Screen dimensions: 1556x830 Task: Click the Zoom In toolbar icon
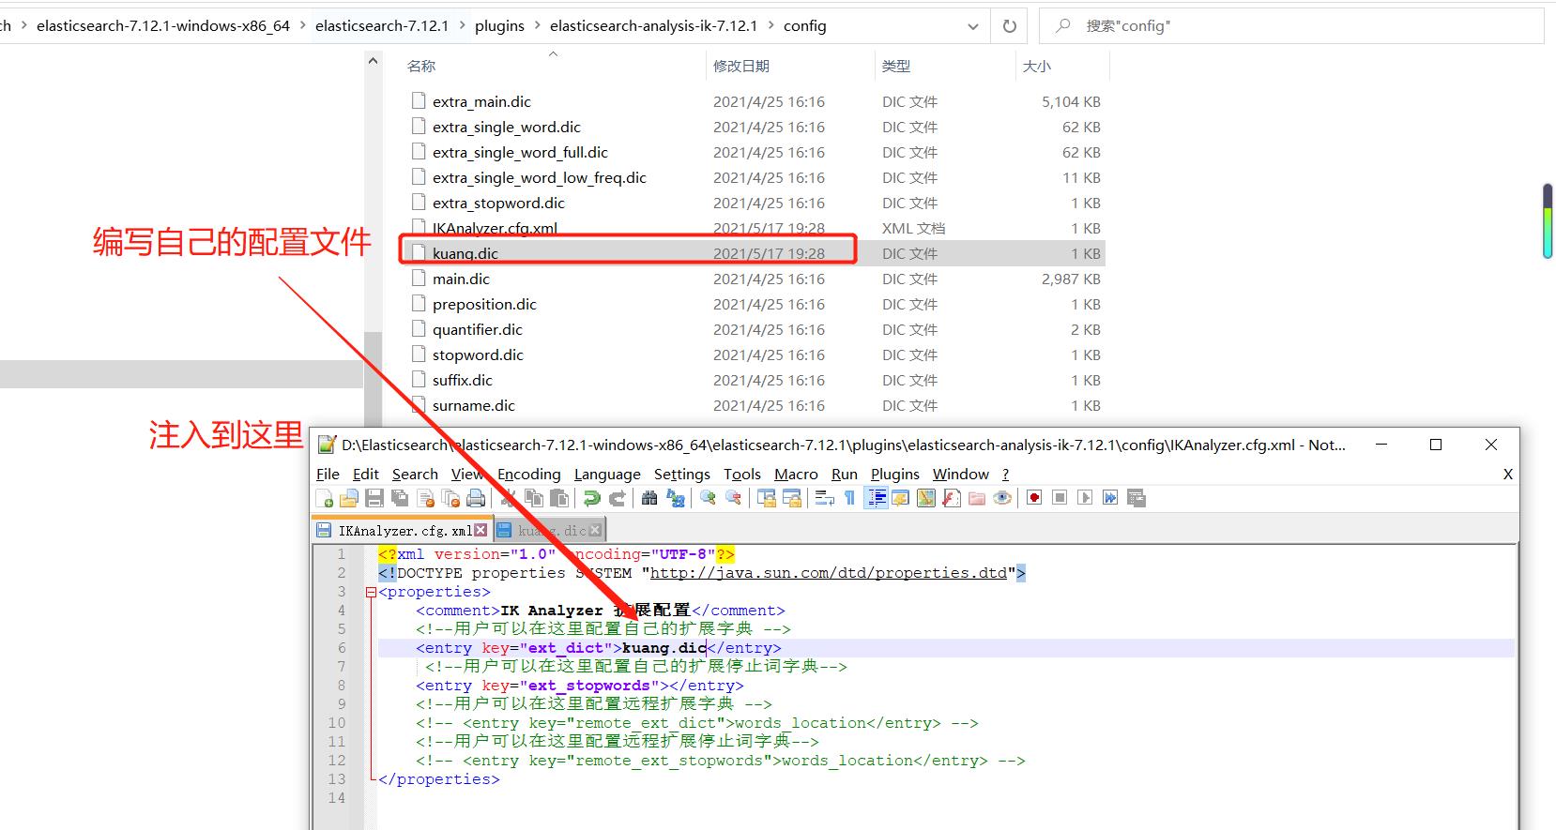pyautogui.click(x=708, y=498)
